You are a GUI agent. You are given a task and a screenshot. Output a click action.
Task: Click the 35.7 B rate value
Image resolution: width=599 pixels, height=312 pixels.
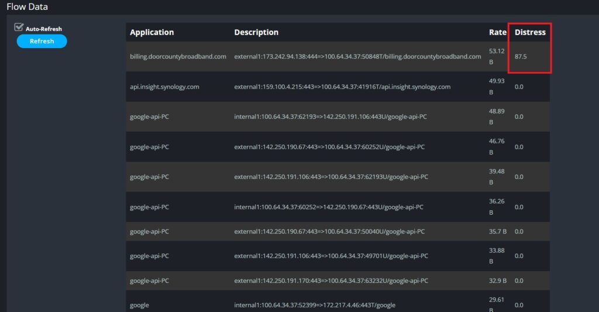[x=499, y=231]
